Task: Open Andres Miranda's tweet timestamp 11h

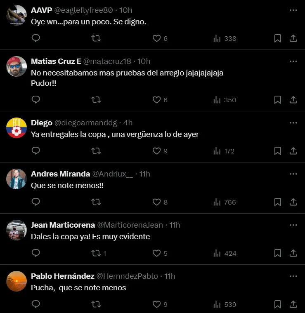Action: [144, 174]
